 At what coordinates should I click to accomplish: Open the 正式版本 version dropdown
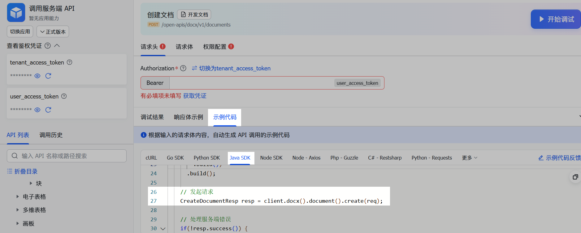[53, 32]
